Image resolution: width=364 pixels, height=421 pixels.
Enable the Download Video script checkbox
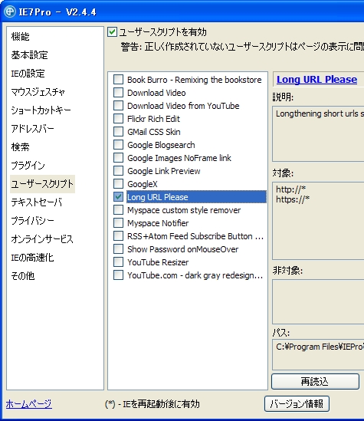tap(118, 93)
